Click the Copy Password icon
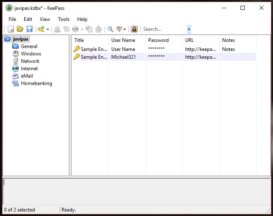Viewport: 273px width, 216px height. point(67,29)
